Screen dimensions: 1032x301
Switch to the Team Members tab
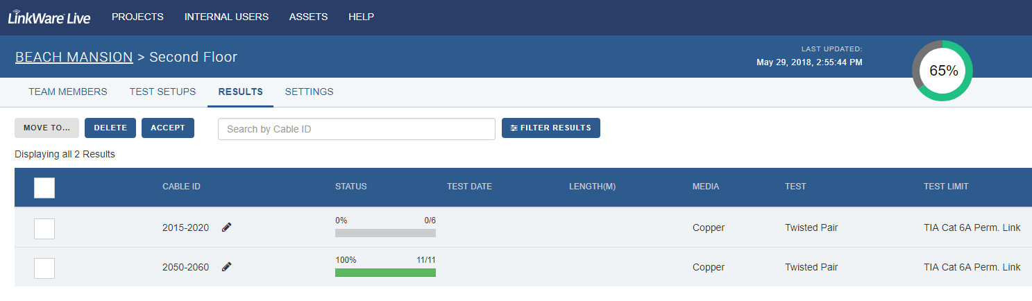click(68, 92)
